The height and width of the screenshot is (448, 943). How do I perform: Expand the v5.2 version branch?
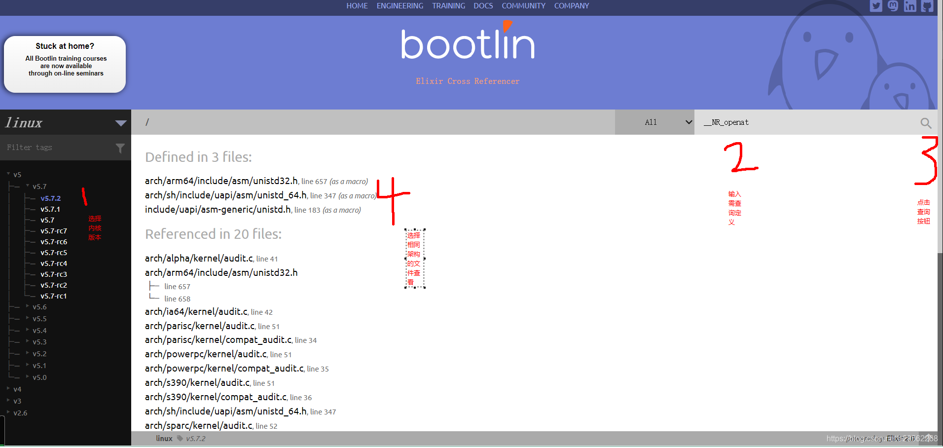point(28,353)
